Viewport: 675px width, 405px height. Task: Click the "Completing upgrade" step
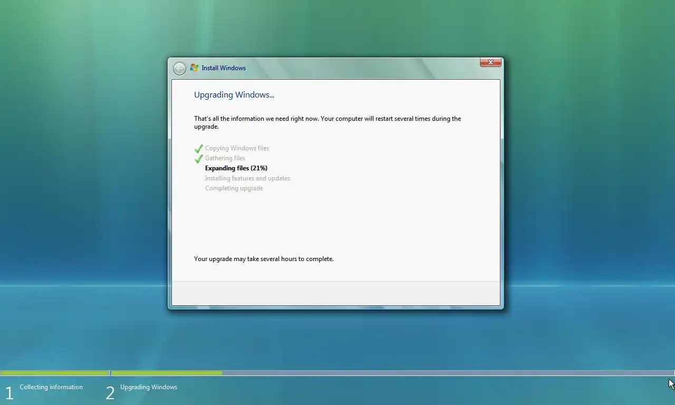click(234, 188)
